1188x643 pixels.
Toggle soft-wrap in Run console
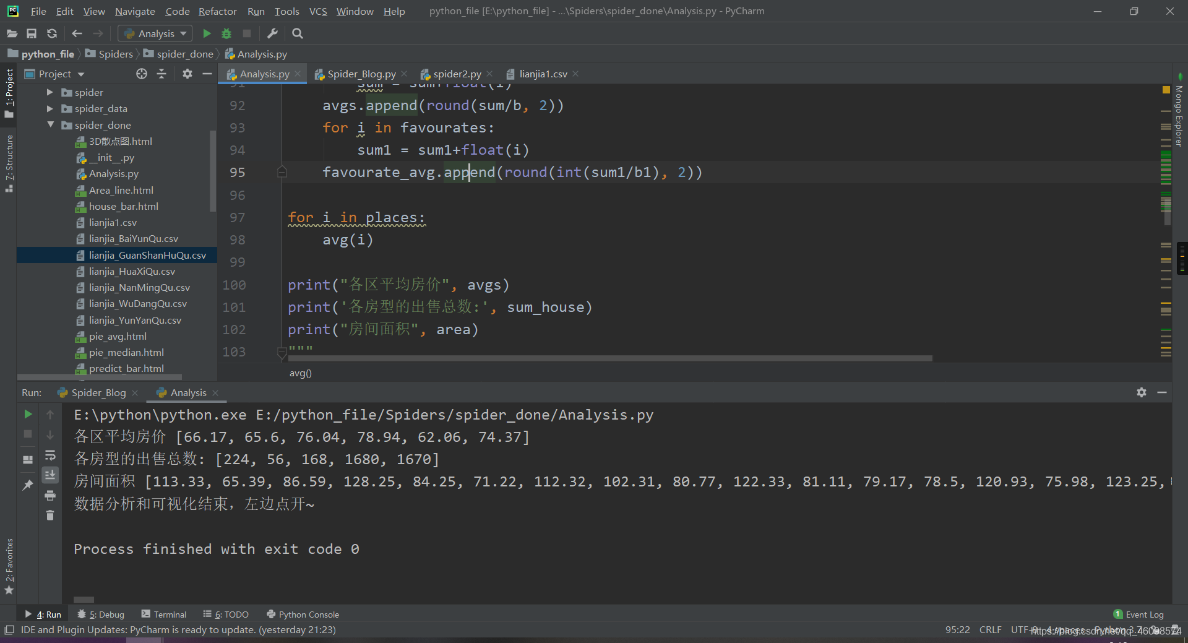[50, 455]
